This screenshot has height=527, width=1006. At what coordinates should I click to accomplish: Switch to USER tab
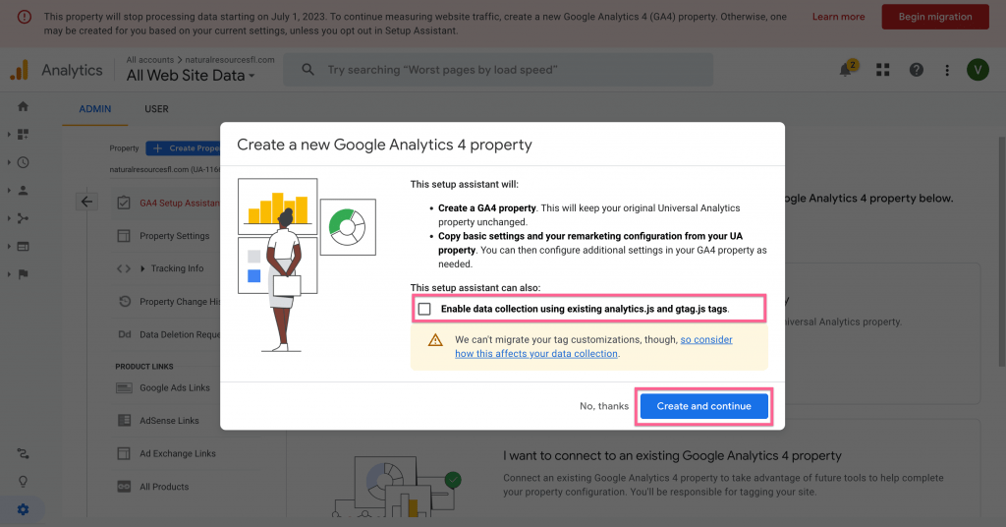tap(156, 109)
